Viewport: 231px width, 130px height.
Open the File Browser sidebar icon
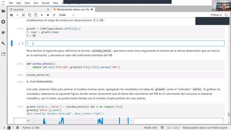[x=3, y=11]
